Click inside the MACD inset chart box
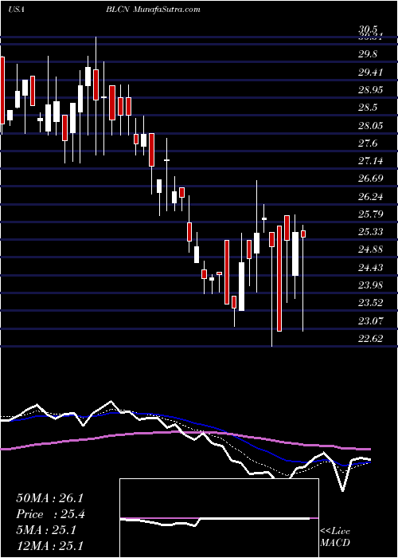Image resolution: width=398 pixels, height=558 pixels. [219, 518]
